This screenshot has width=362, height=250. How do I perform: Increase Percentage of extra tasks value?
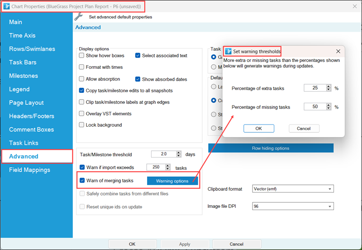click(329, 86)
